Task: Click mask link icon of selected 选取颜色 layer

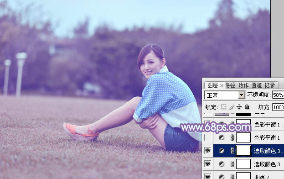Action: tap(232, 151)
